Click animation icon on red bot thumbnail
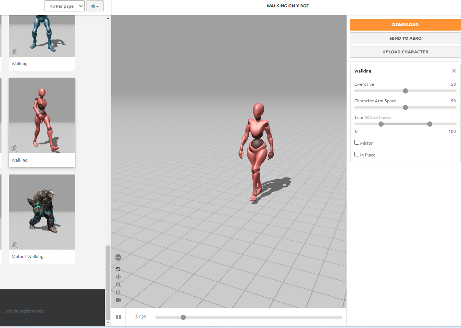 tap(14, 148)
